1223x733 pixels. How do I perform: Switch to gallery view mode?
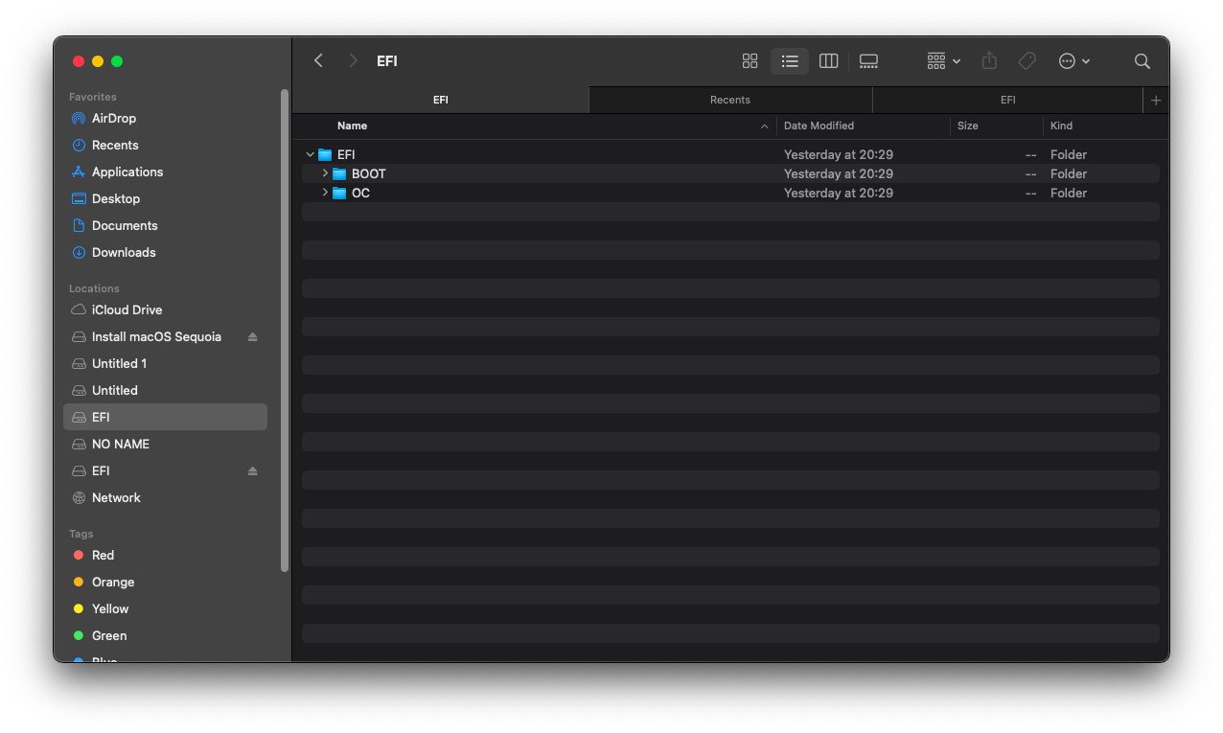868,60
